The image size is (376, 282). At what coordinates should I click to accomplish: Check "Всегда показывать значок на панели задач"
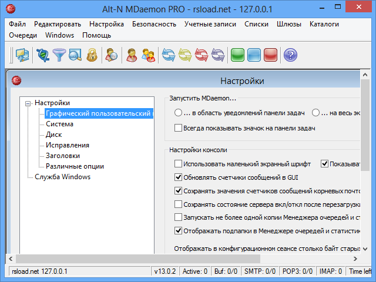(178, 128)
